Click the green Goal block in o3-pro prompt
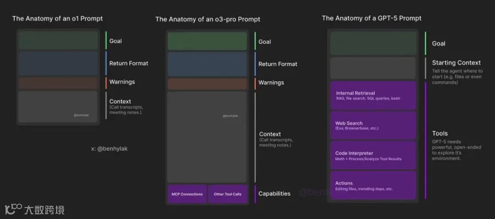Viewport: 495px width, 219px height. coord(207,41)
